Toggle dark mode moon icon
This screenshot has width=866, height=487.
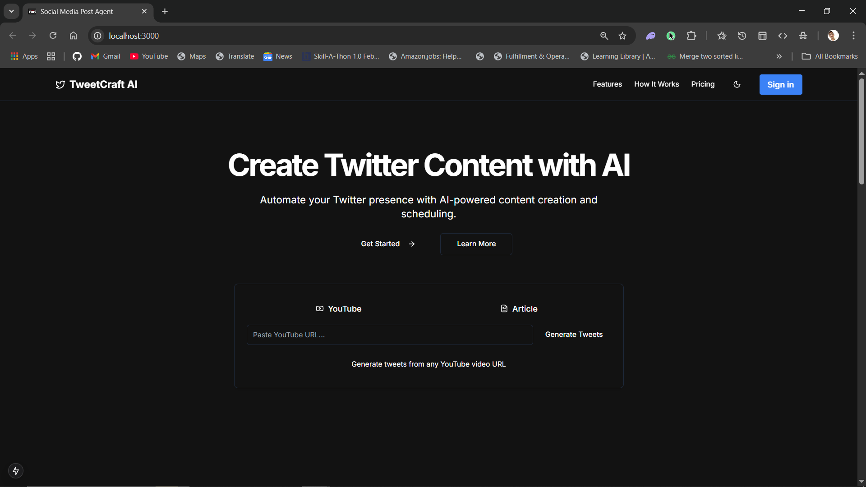coord(737,84)
